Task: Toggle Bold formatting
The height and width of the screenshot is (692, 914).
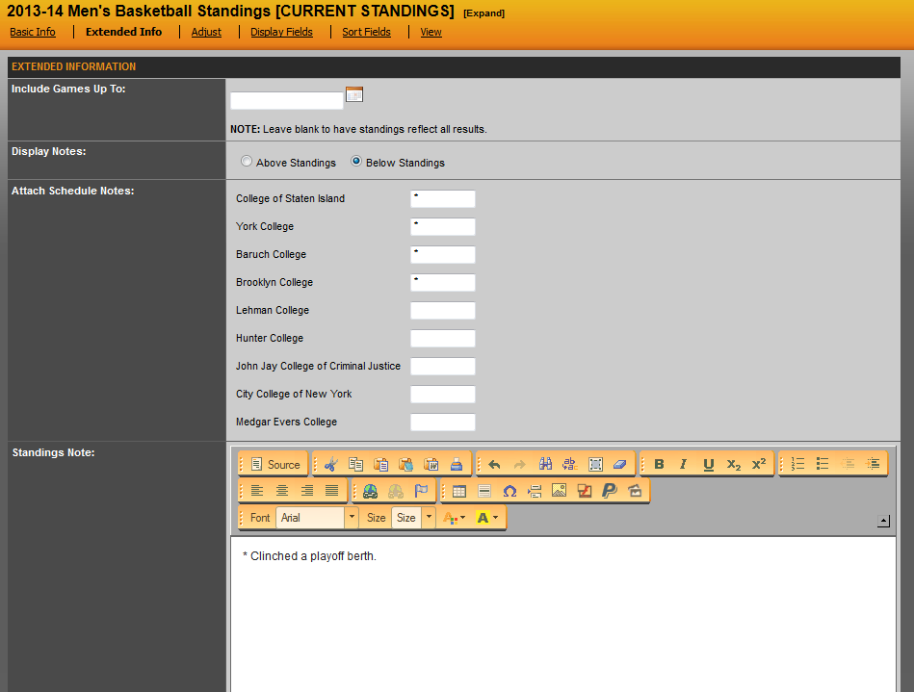Action: pos(659,464)
